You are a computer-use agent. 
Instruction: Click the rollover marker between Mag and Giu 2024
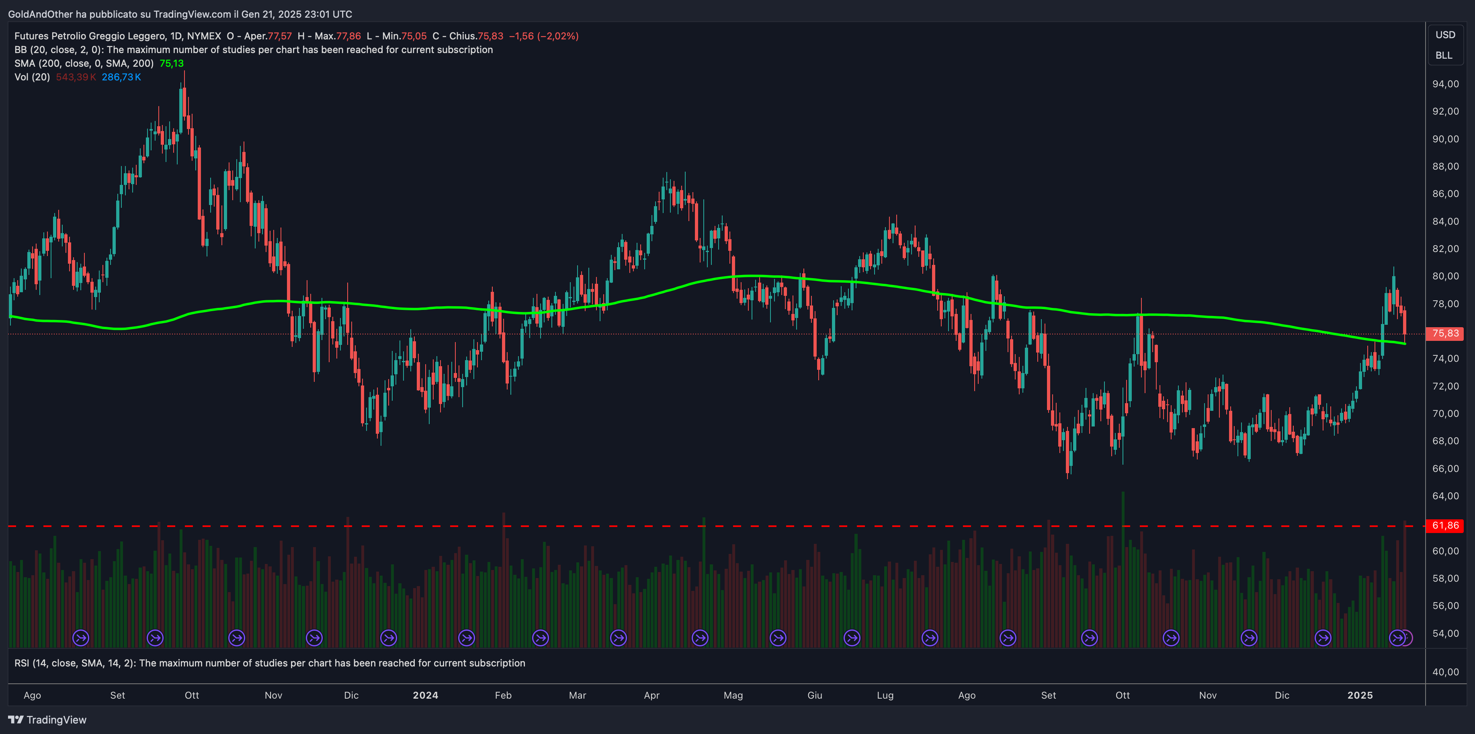778,637
